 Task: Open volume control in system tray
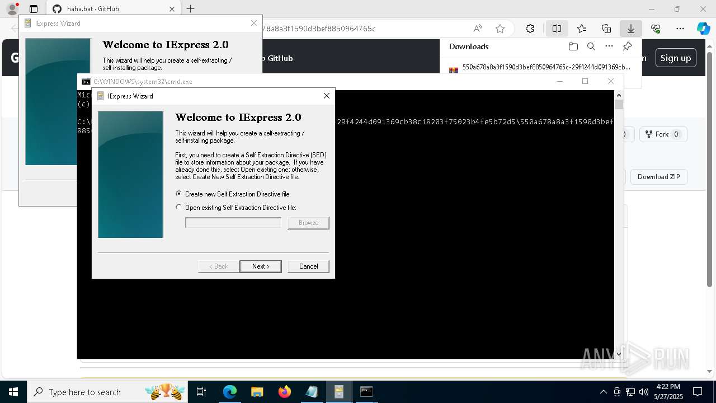click(x=644, y=392)
